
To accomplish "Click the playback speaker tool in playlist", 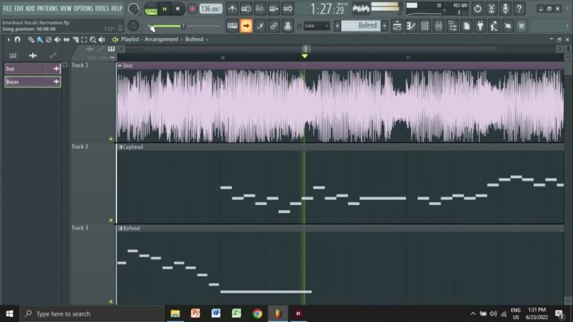I will [x=102, y=40].
